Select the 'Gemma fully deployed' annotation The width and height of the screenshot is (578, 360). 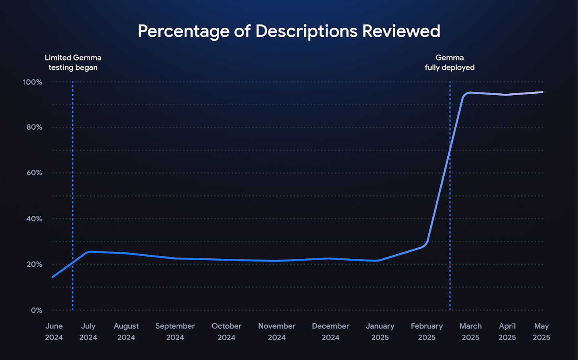tap(450, 62)
